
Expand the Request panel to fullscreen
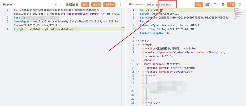[120, 5]
